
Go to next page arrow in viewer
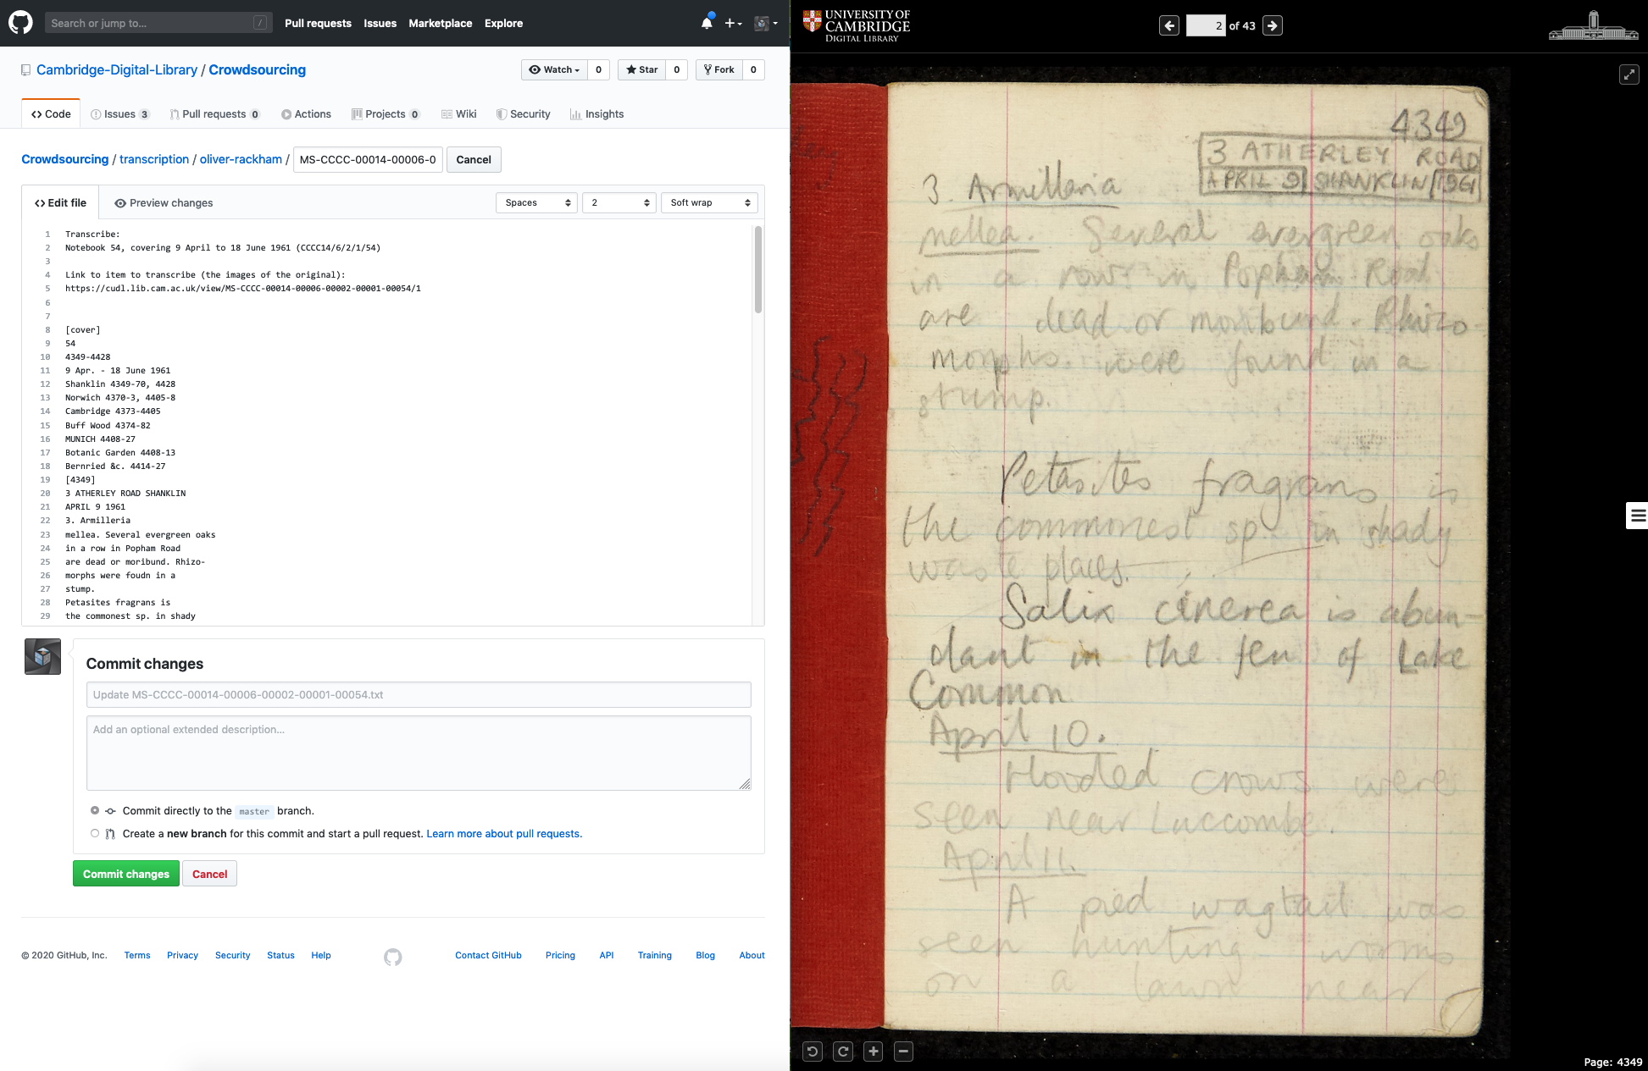click(x=1272, y=25)
